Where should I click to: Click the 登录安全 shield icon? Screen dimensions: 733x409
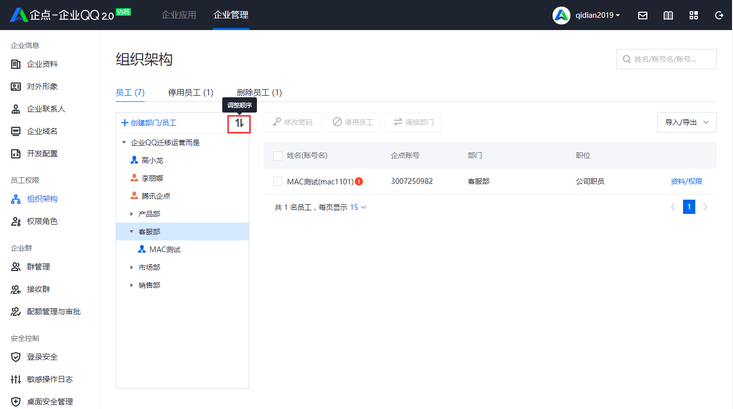(16, 357)
